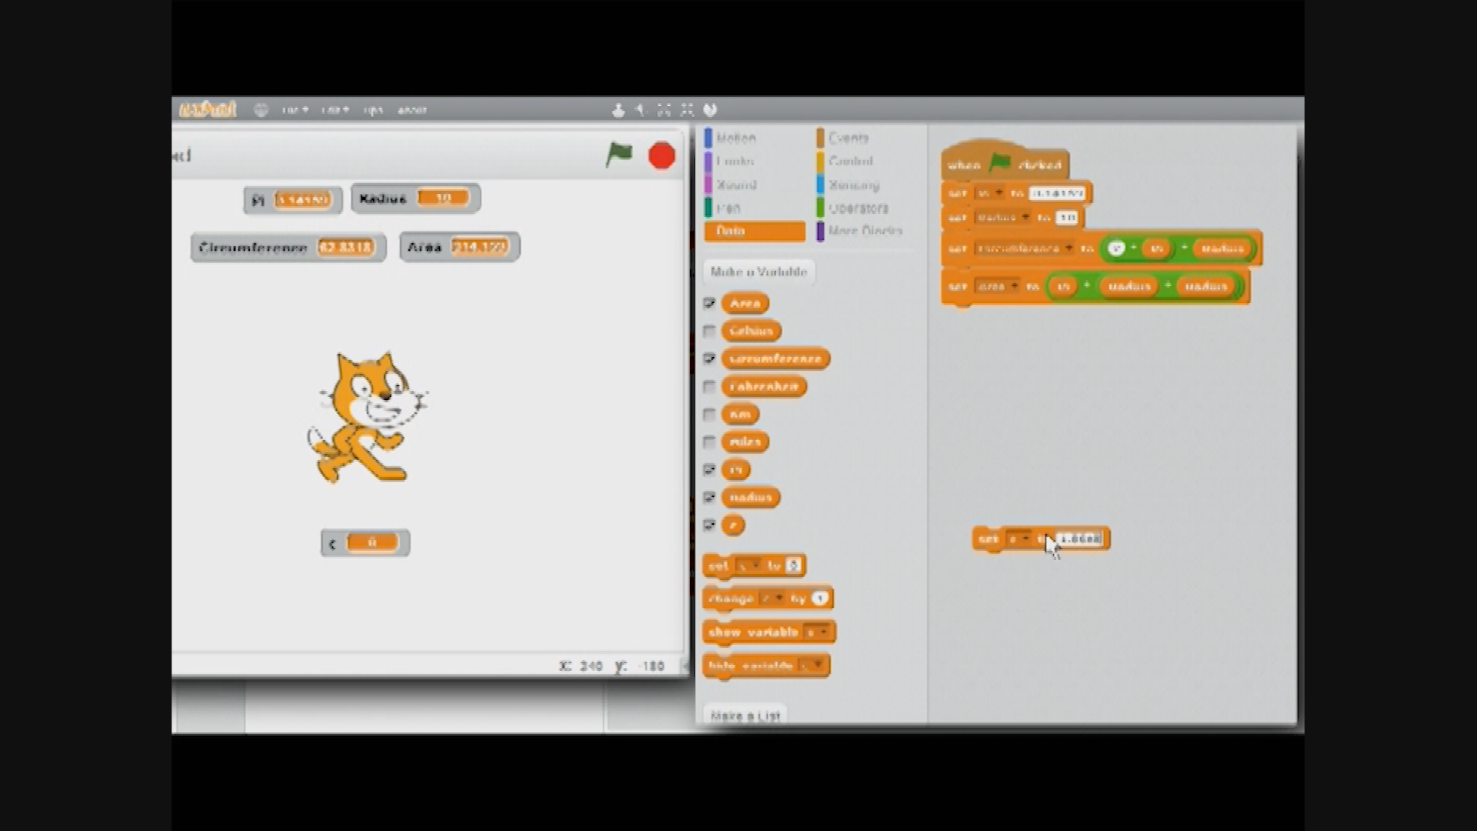
Task: Open dropdown in hide variable block
Action: click(812, 665)
